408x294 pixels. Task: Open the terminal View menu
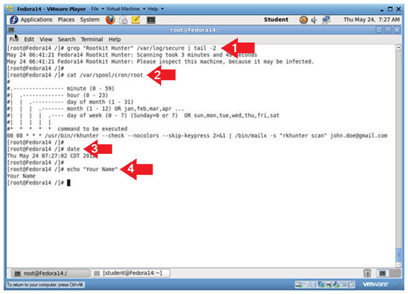pos(46,39)
